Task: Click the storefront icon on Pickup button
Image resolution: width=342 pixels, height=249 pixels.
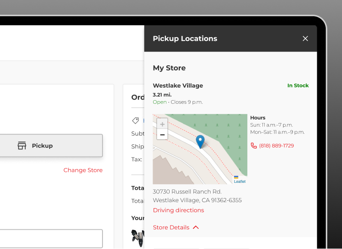Action: (22, 146)
